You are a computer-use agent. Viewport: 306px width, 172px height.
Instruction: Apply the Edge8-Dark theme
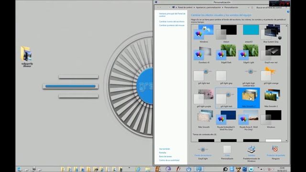(x=226, y=54)
